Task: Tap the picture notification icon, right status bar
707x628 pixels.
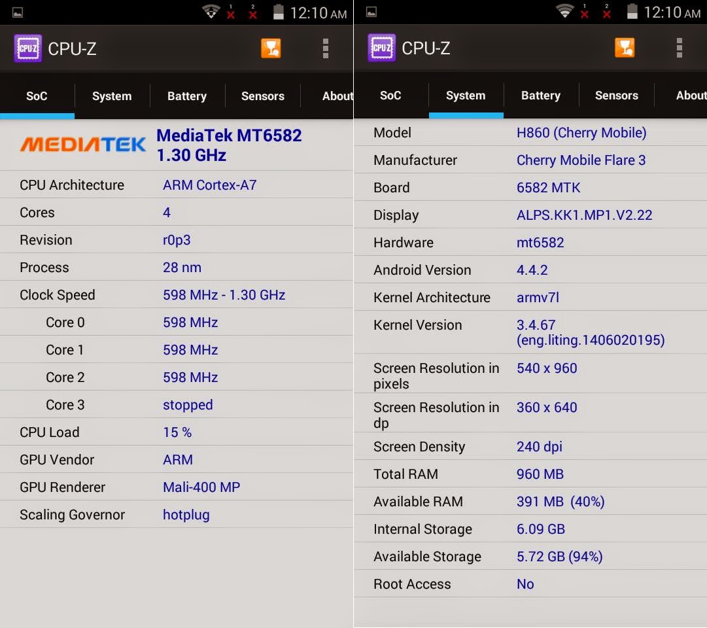Action: [x=371, y=12]
